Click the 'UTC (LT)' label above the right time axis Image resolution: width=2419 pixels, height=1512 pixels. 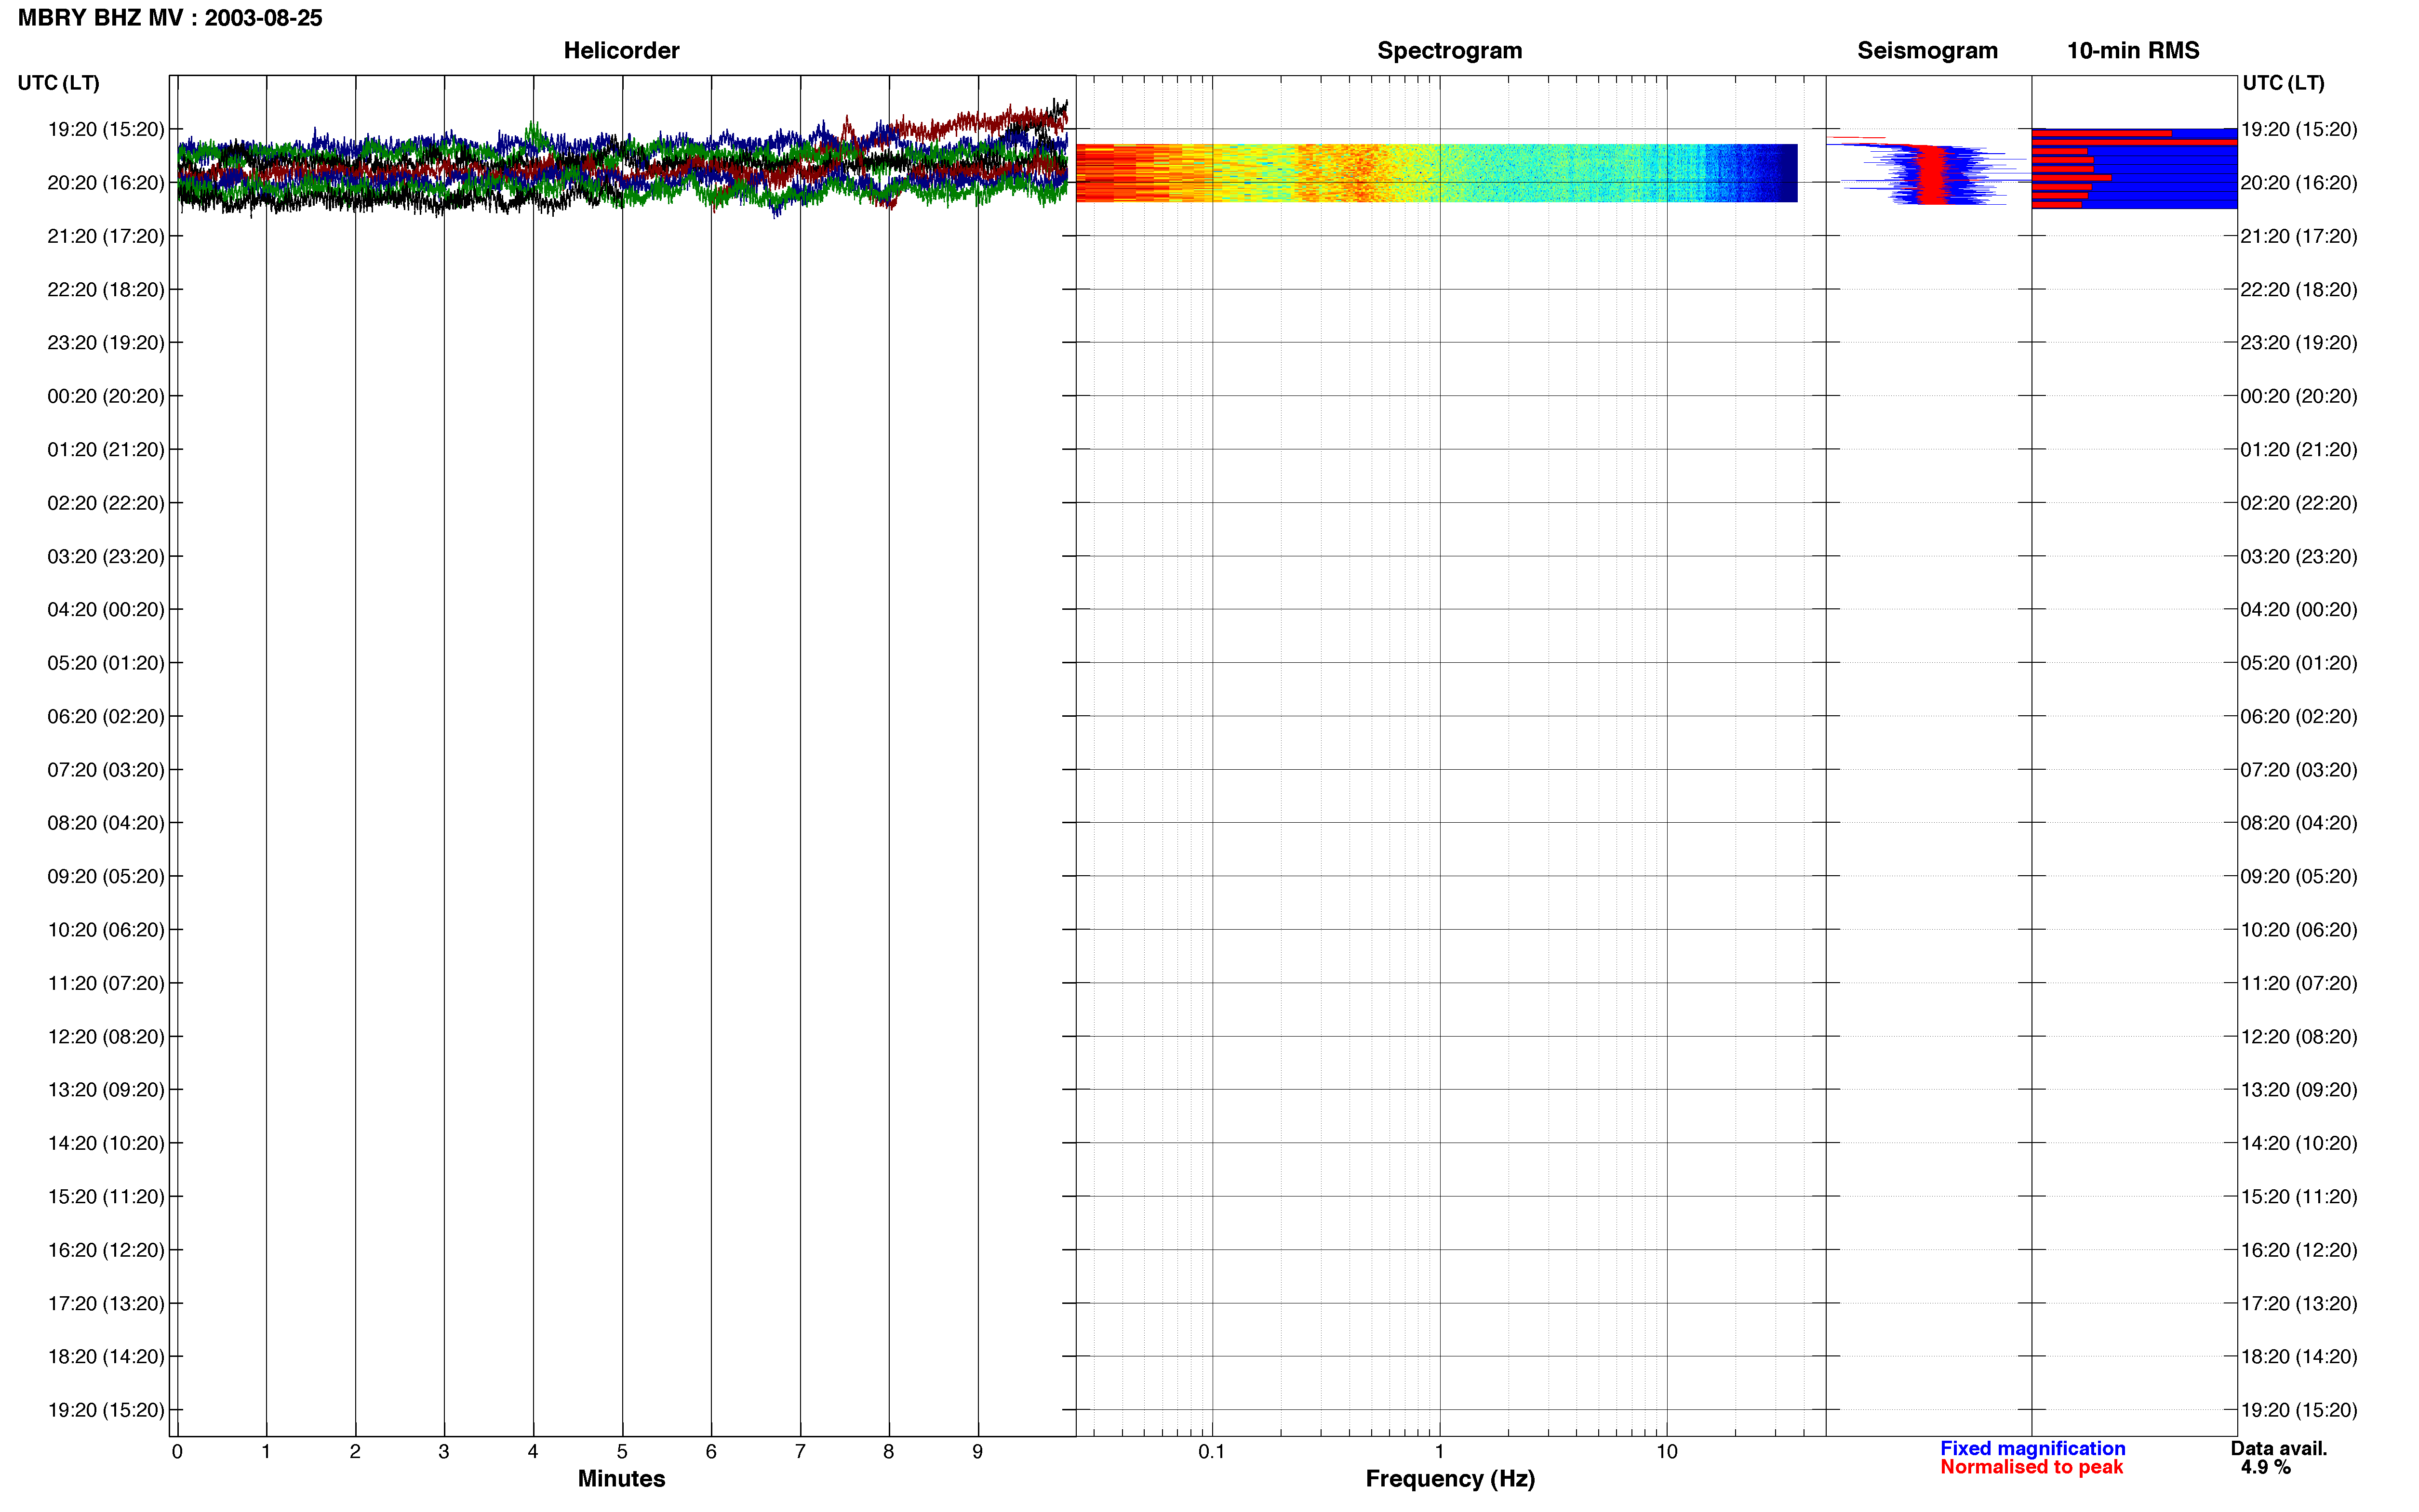tap(2283, 83)
